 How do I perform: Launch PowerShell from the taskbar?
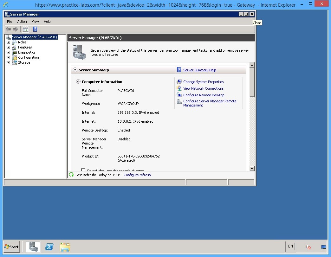click(x=49, y=247)
